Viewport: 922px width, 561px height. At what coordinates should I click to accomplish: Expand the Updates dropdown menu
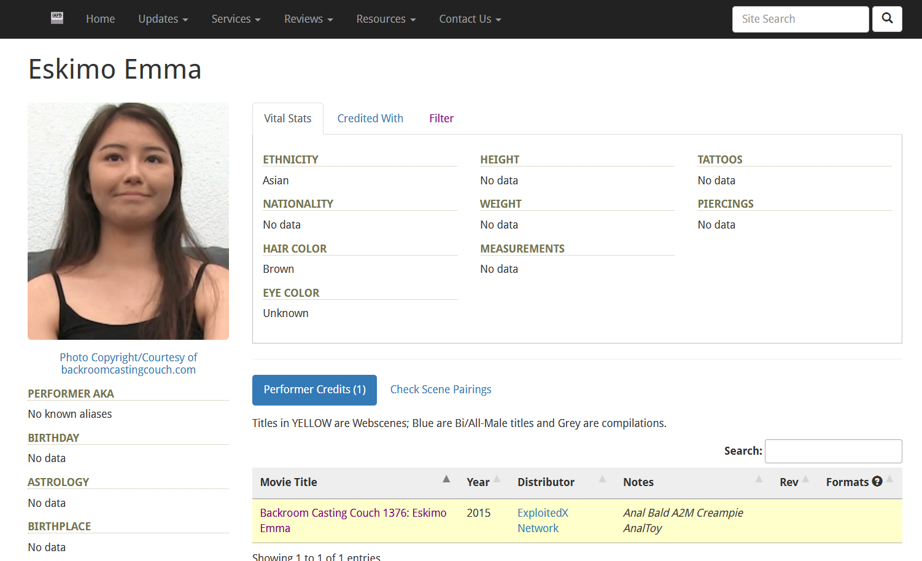pos(163,19)
